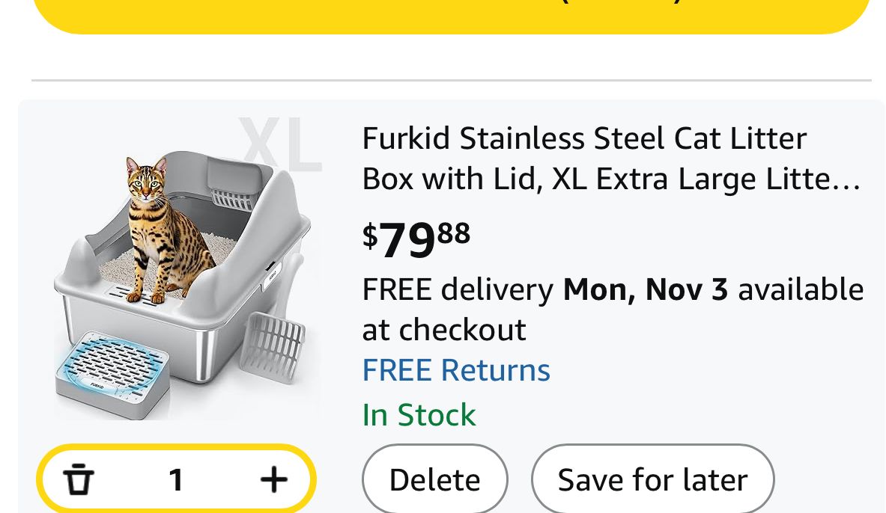Click the green In Stock label
The height and width of the screenshot is (513, 886).
pyautogui.click(x=419, y=415)
